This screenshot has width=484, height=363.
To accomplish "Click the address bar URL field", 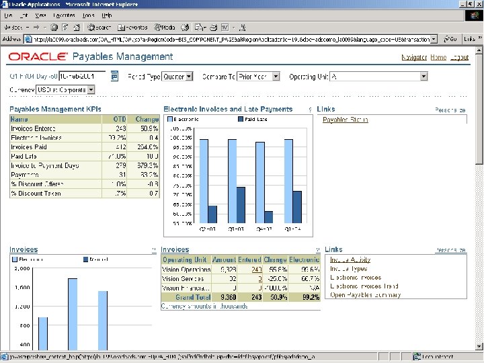I will pyautogui.click(x=231, y=39).
